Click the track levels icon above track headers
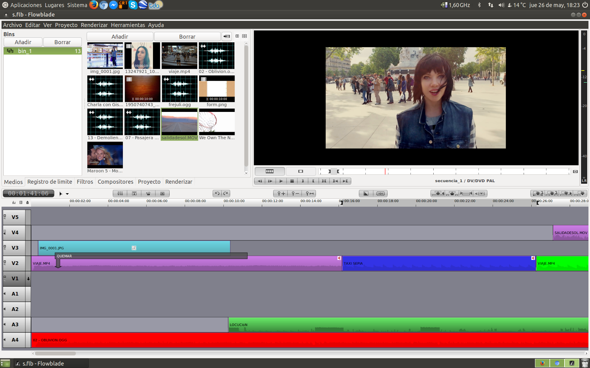Viewport: 590px width, 368px height. [x=14, y=202]
